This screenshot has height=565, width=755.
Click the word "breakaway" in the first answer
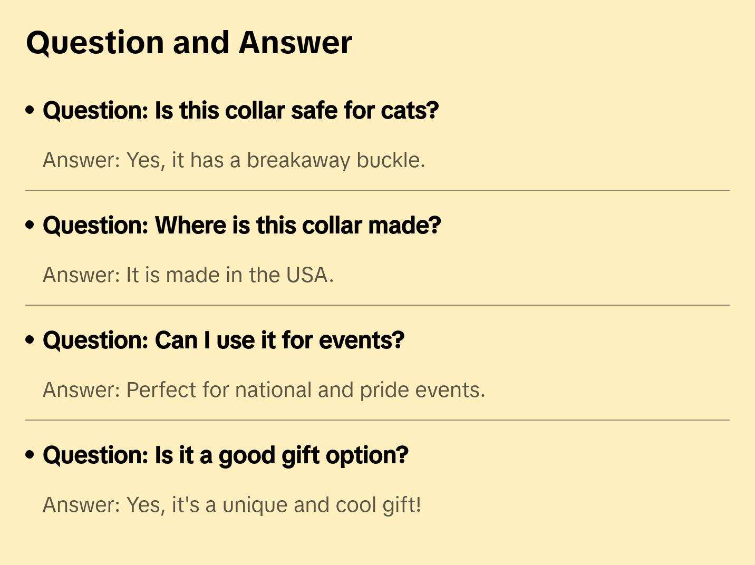tap(298, 160)
